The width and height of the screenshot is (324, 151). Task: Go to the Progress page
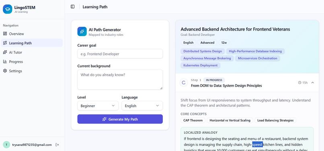tap(32, 61)
